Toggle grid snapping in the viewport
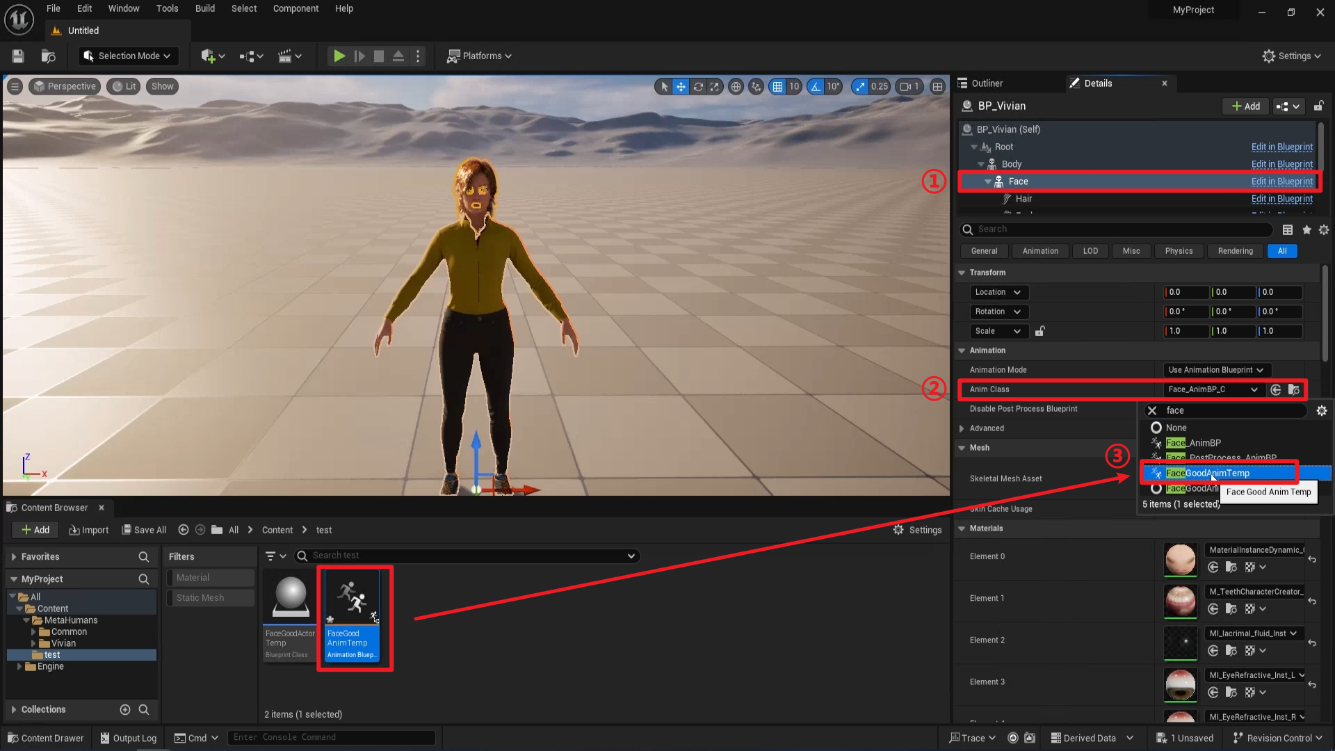 [777, 87]
